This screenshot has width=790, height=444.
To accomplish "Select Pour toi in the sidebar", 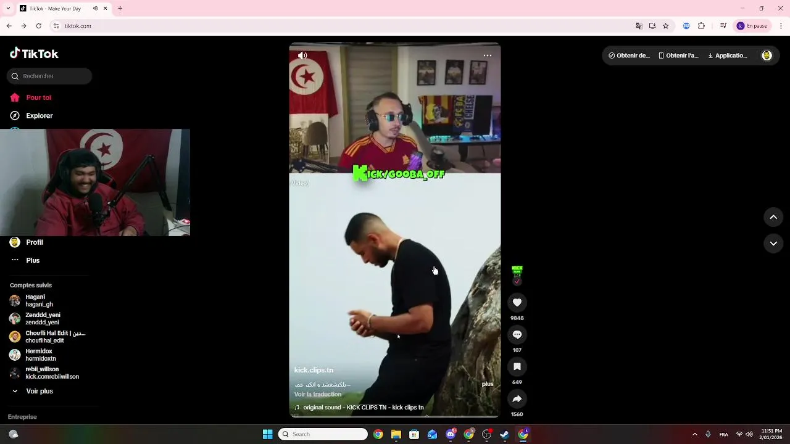I will [x=31, y=97].
